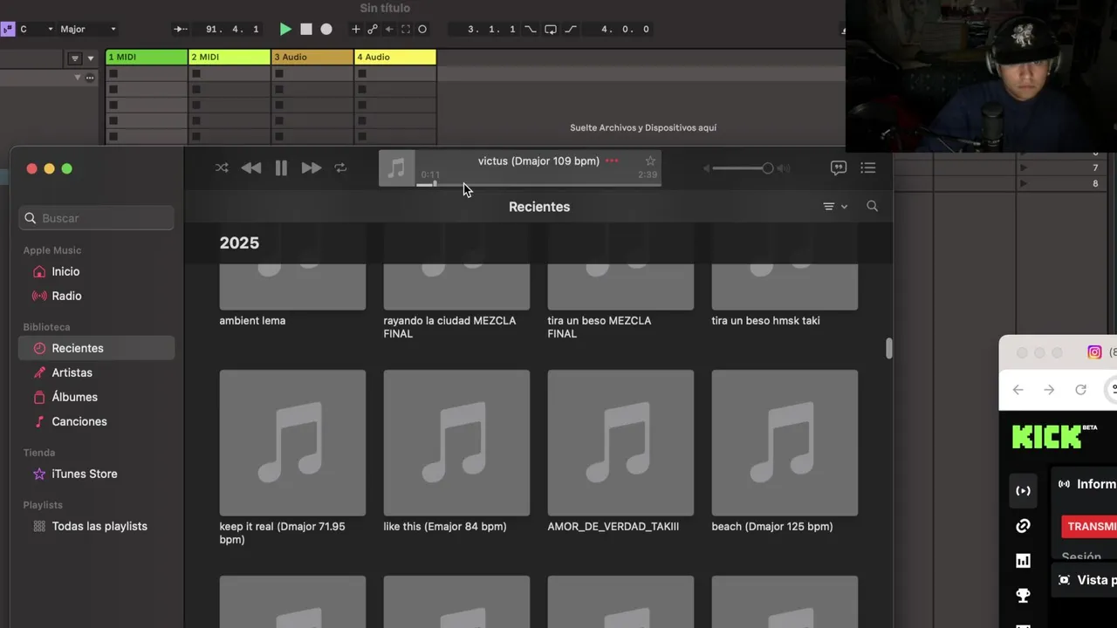Click the browser back arrow in the Kick window
Viewport: 1117px width, 628px height.
[x=1018, y=390]
